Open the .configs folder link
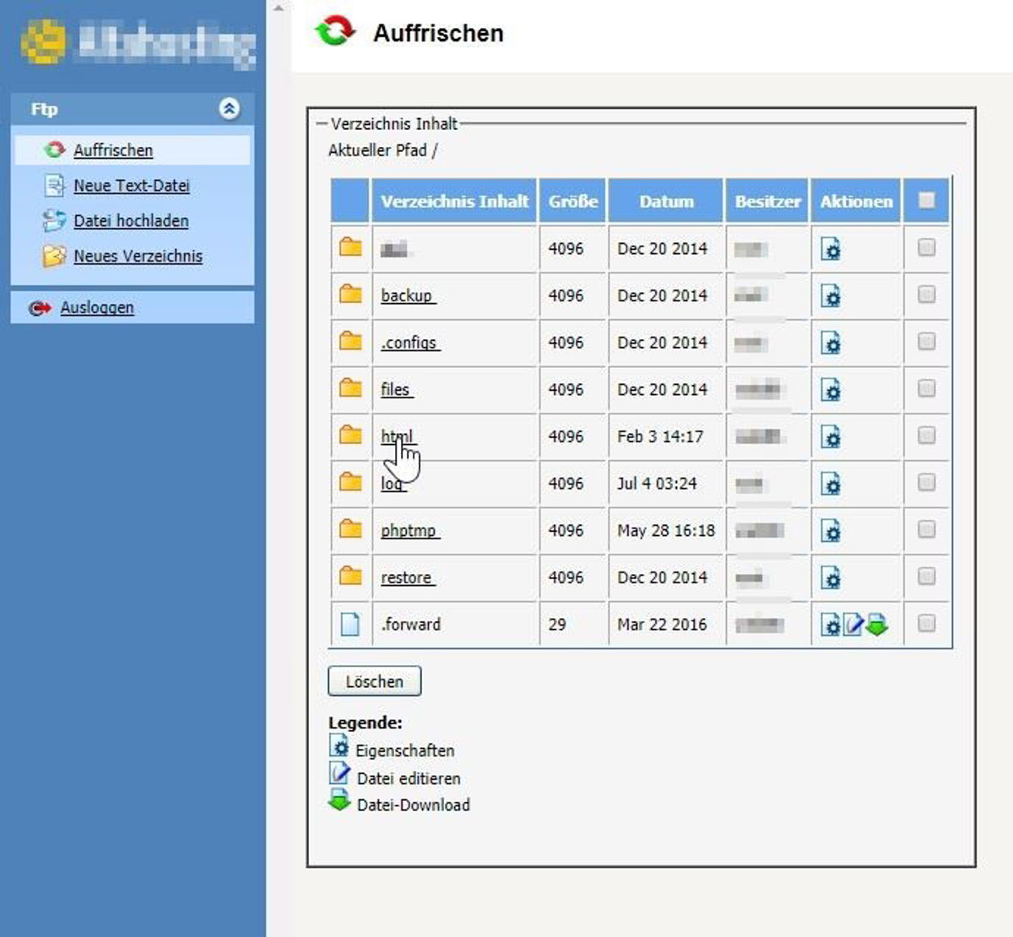 [x=410, y=343]
